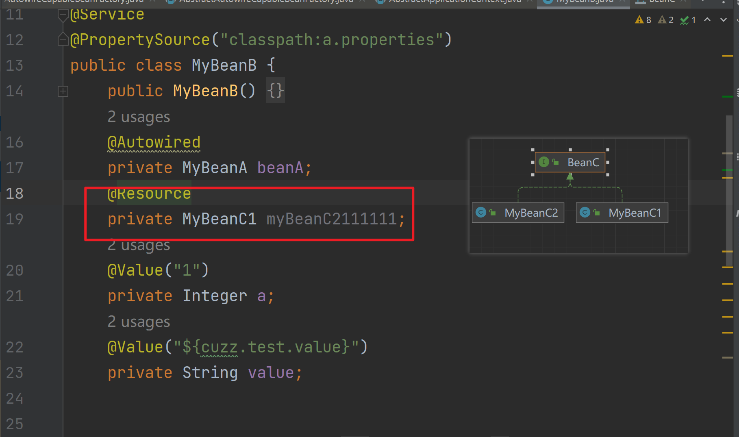
Task: Click the '2 usages' hint above @Value("${cuzz.test.value}")
Action: click(139, 322)
